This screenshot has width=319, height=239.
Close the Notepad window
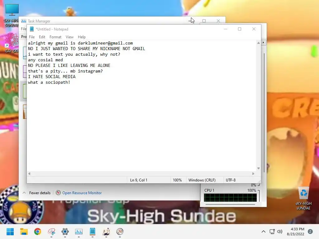(254, 29)
